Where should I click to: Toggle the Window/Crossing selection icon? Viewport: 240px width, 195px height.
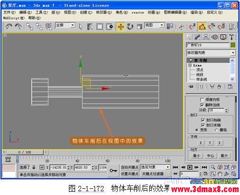[x=110, y=27]
